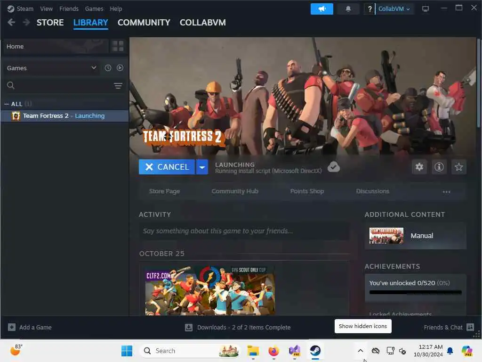Open the dropdown arrow beside CANCEL
The width and height of the screenshot is (482, 362).
[x=202, y=167]
